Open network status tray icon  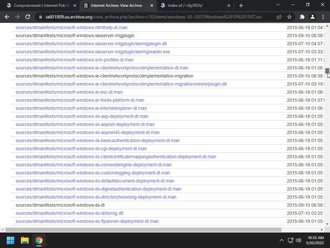[291, 240]
